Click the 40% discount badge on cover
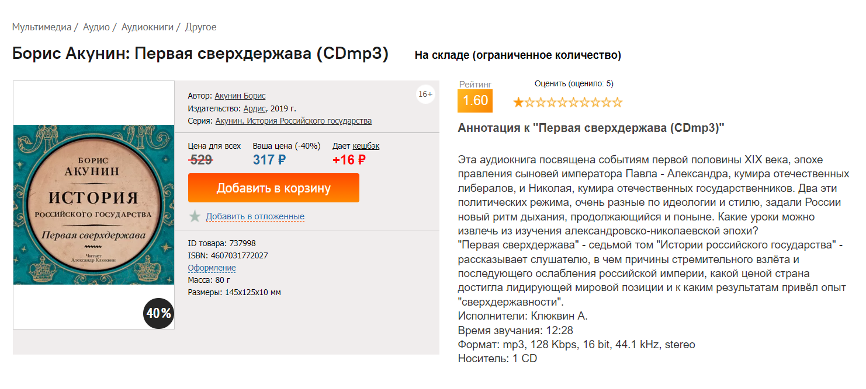 click(x=159, y=313)
